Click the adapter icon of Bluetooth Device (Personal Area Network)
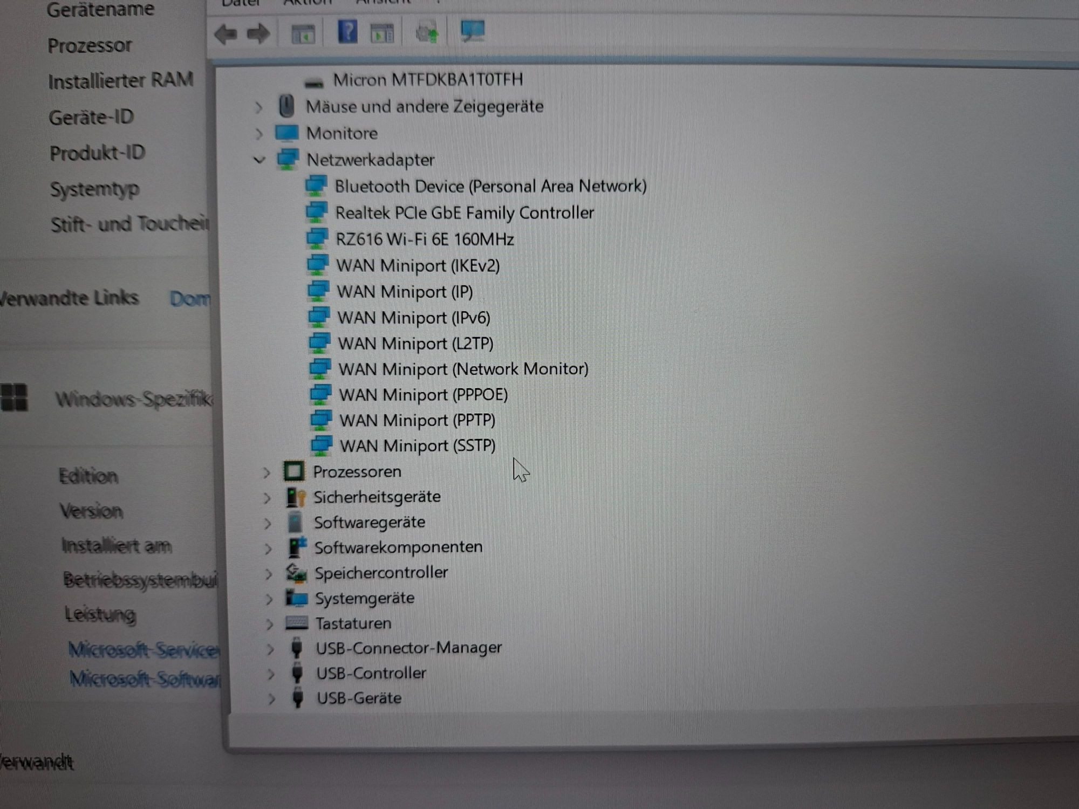1079x809 pixels. pyautogui.click(x=316, y=186)
